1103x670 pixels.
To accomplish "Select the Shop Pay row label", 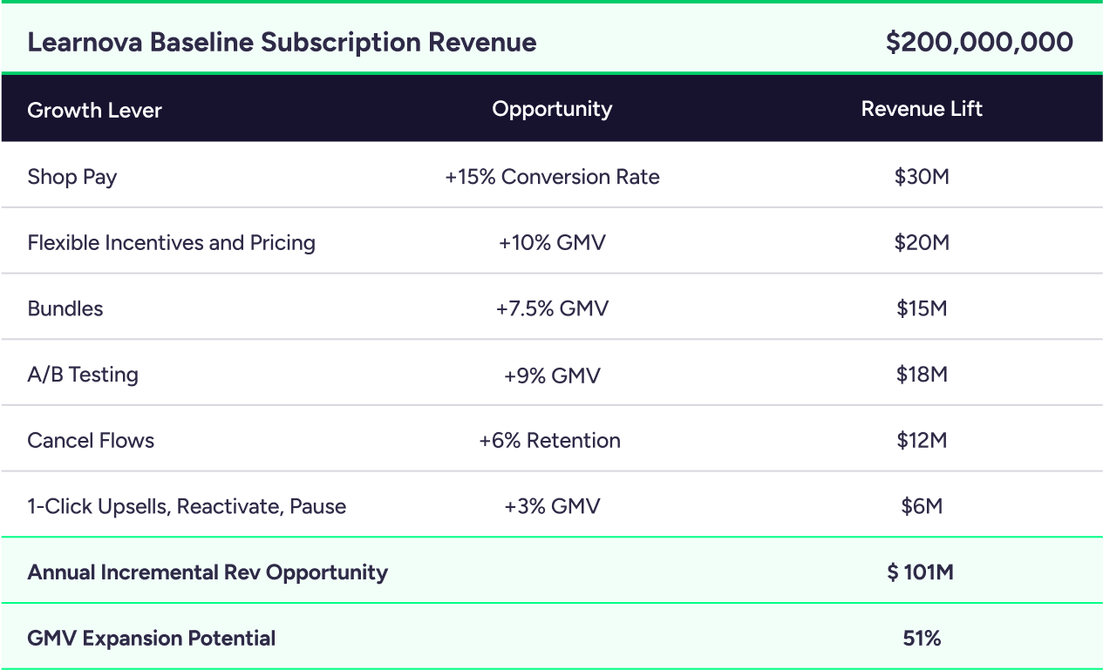I will [x=72, y=177].
